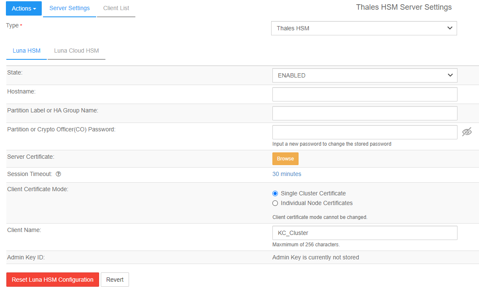The image size is (479, 296).
Task: Click into the Hostname input field
Action: point(365,94)
